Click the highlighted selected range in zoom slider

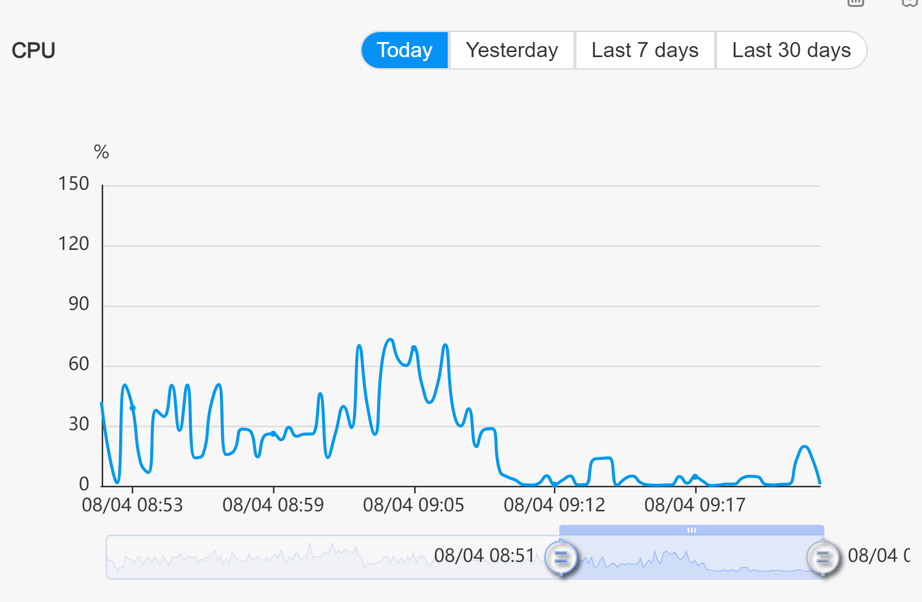(692, 557)
